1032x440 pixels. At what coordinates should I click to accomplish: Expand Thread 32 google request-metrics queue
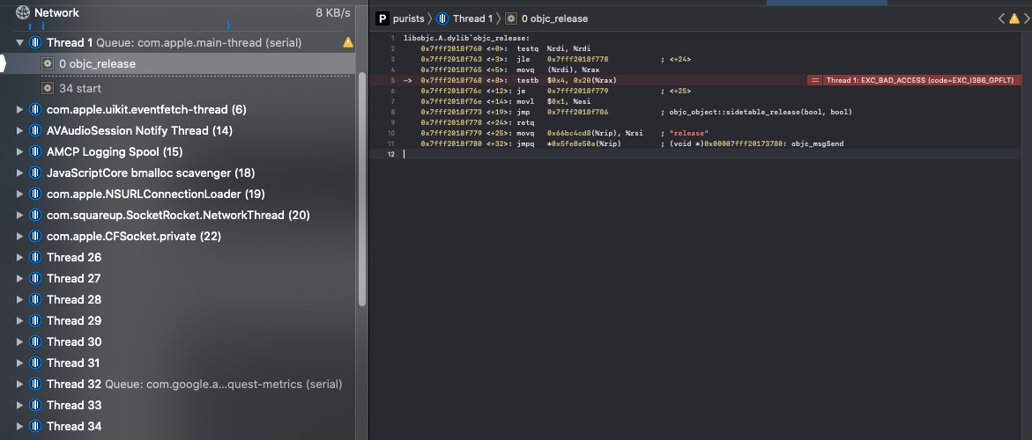click(x=20, y=384)
